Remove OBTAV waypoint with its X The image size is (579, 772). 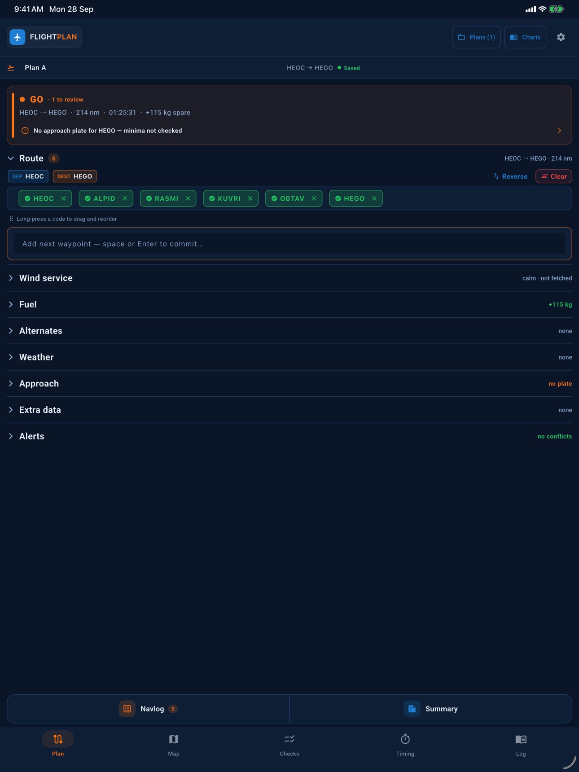tap(314, 198)
